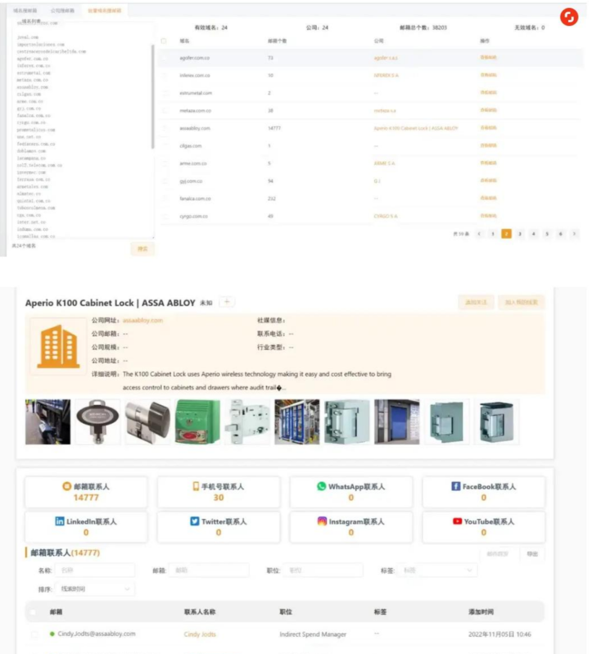This screenshot has width=589, height=654.
Task: Click the orange building company logo
Action: [x=58, y=346]
